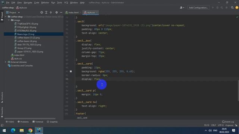Click coffee shop breadcrumb in navigation bar

coord(8,7)
